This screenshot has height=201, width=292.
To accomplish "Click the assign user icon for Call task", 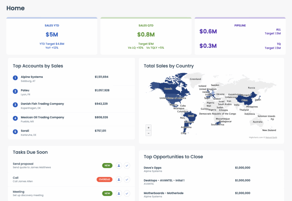I will pyautogui.click(x=119, y=179).
